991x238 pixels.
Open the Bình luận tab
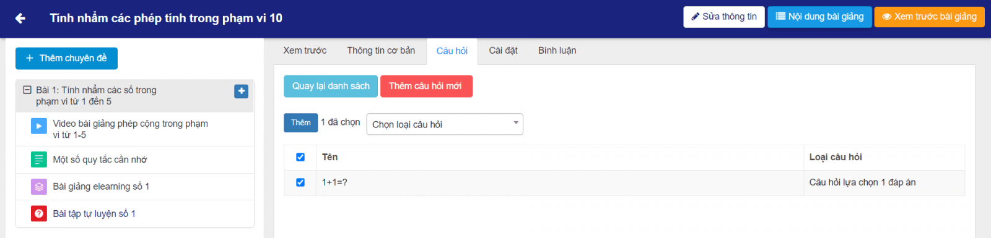pyautogui.click(x=557, y=51)
